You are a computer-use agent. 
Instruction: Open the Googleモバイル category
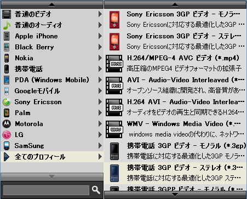click(52, 91)
